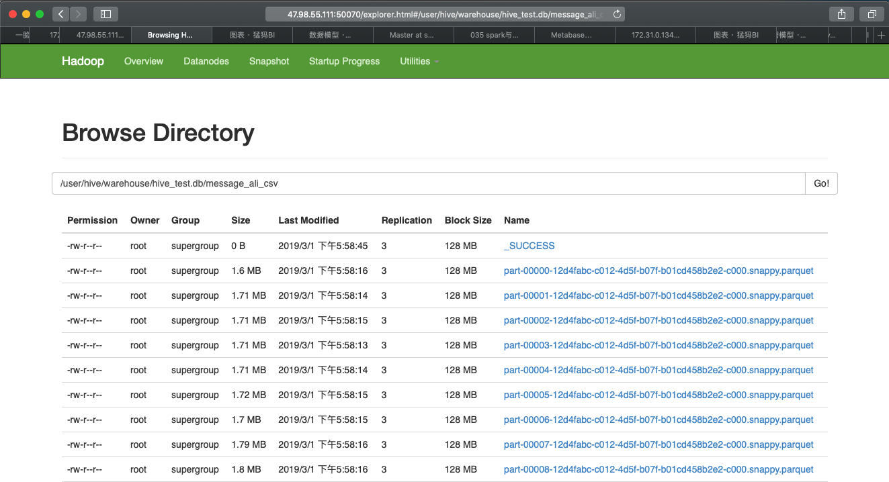Open the Datanodes section
The height and width of the screenshot is (482, 889).
click(206, 61)
